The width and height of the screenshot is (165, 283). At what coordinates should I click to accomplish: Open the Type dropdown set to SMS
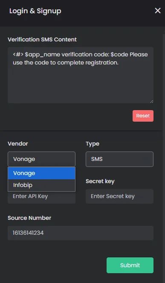click(119, 159)
